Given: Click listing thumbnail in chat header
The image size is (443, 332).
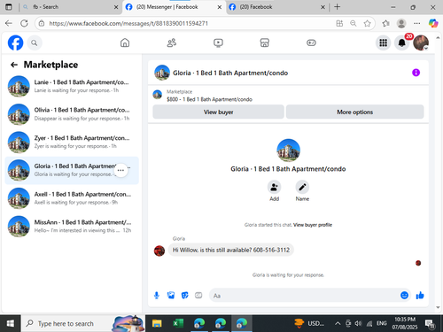Looking at the screenshot, I should click(x=162, y=73).
